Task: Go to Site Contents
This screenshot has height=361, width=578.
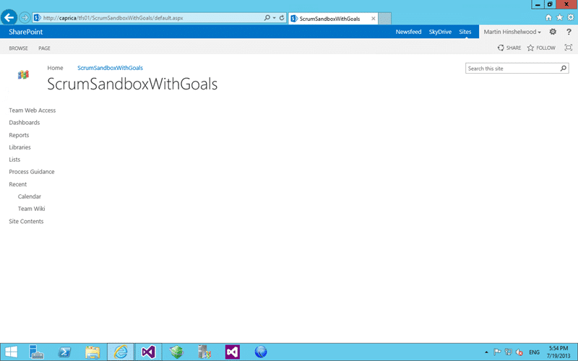Action: coord(26,221)
